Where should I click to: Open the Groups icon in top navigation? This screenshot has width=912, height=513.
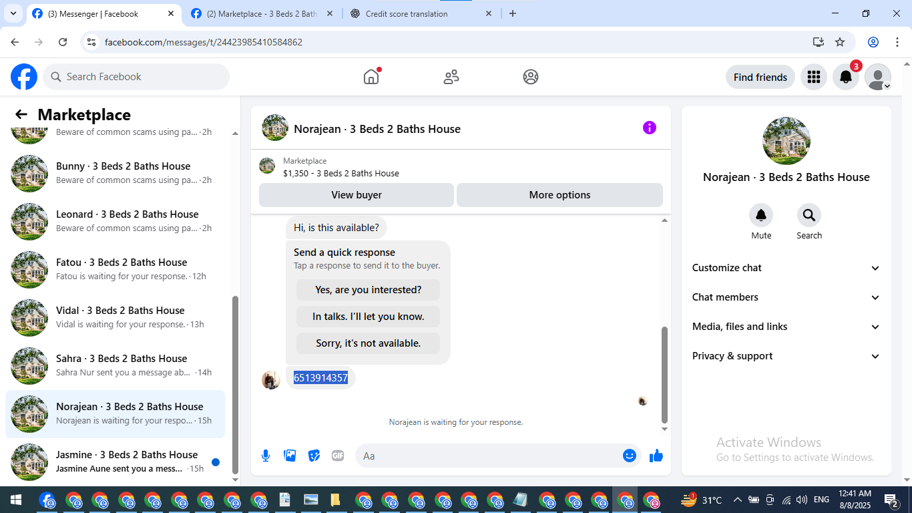pos(531,77)
